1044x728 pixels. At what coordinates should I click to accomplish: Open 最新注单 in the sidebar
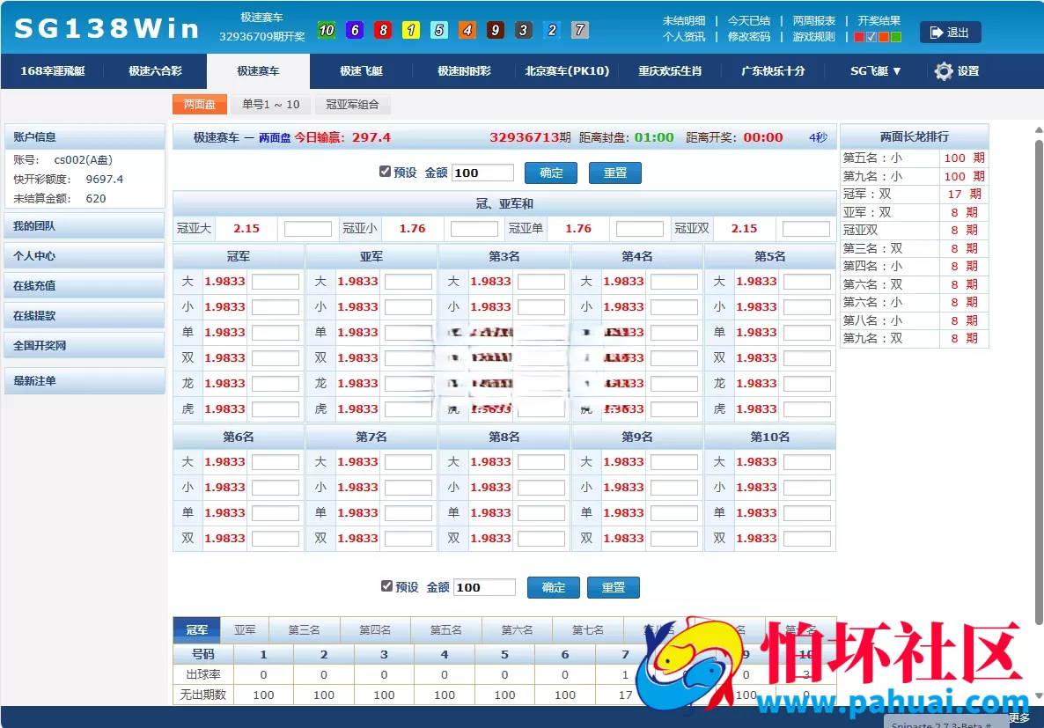85,381
